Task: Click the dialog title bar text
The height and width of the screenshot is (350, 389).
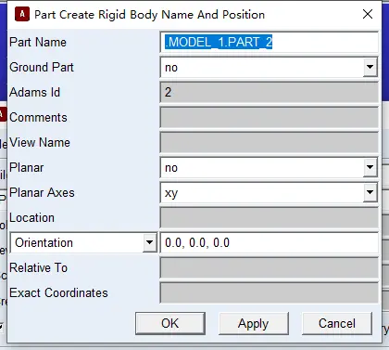Action: 149,15
